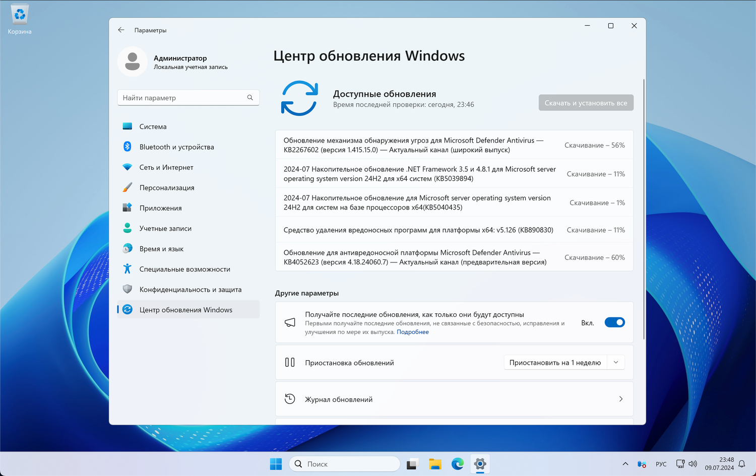Navigate to Приложения settings
This screenshot has width=756, height=476.
click(x=188, y=208)
